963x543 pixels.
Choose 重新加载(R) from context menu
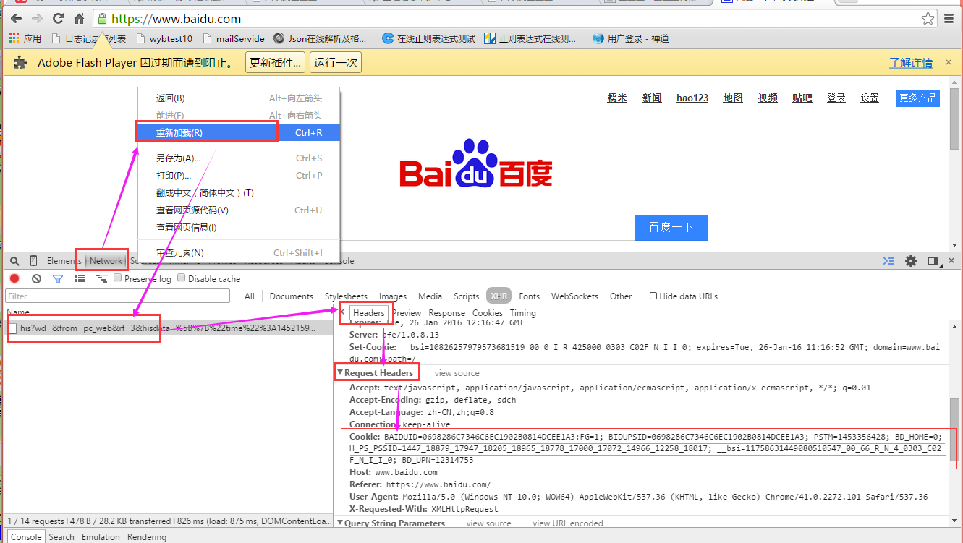click(x=238, y=132)
